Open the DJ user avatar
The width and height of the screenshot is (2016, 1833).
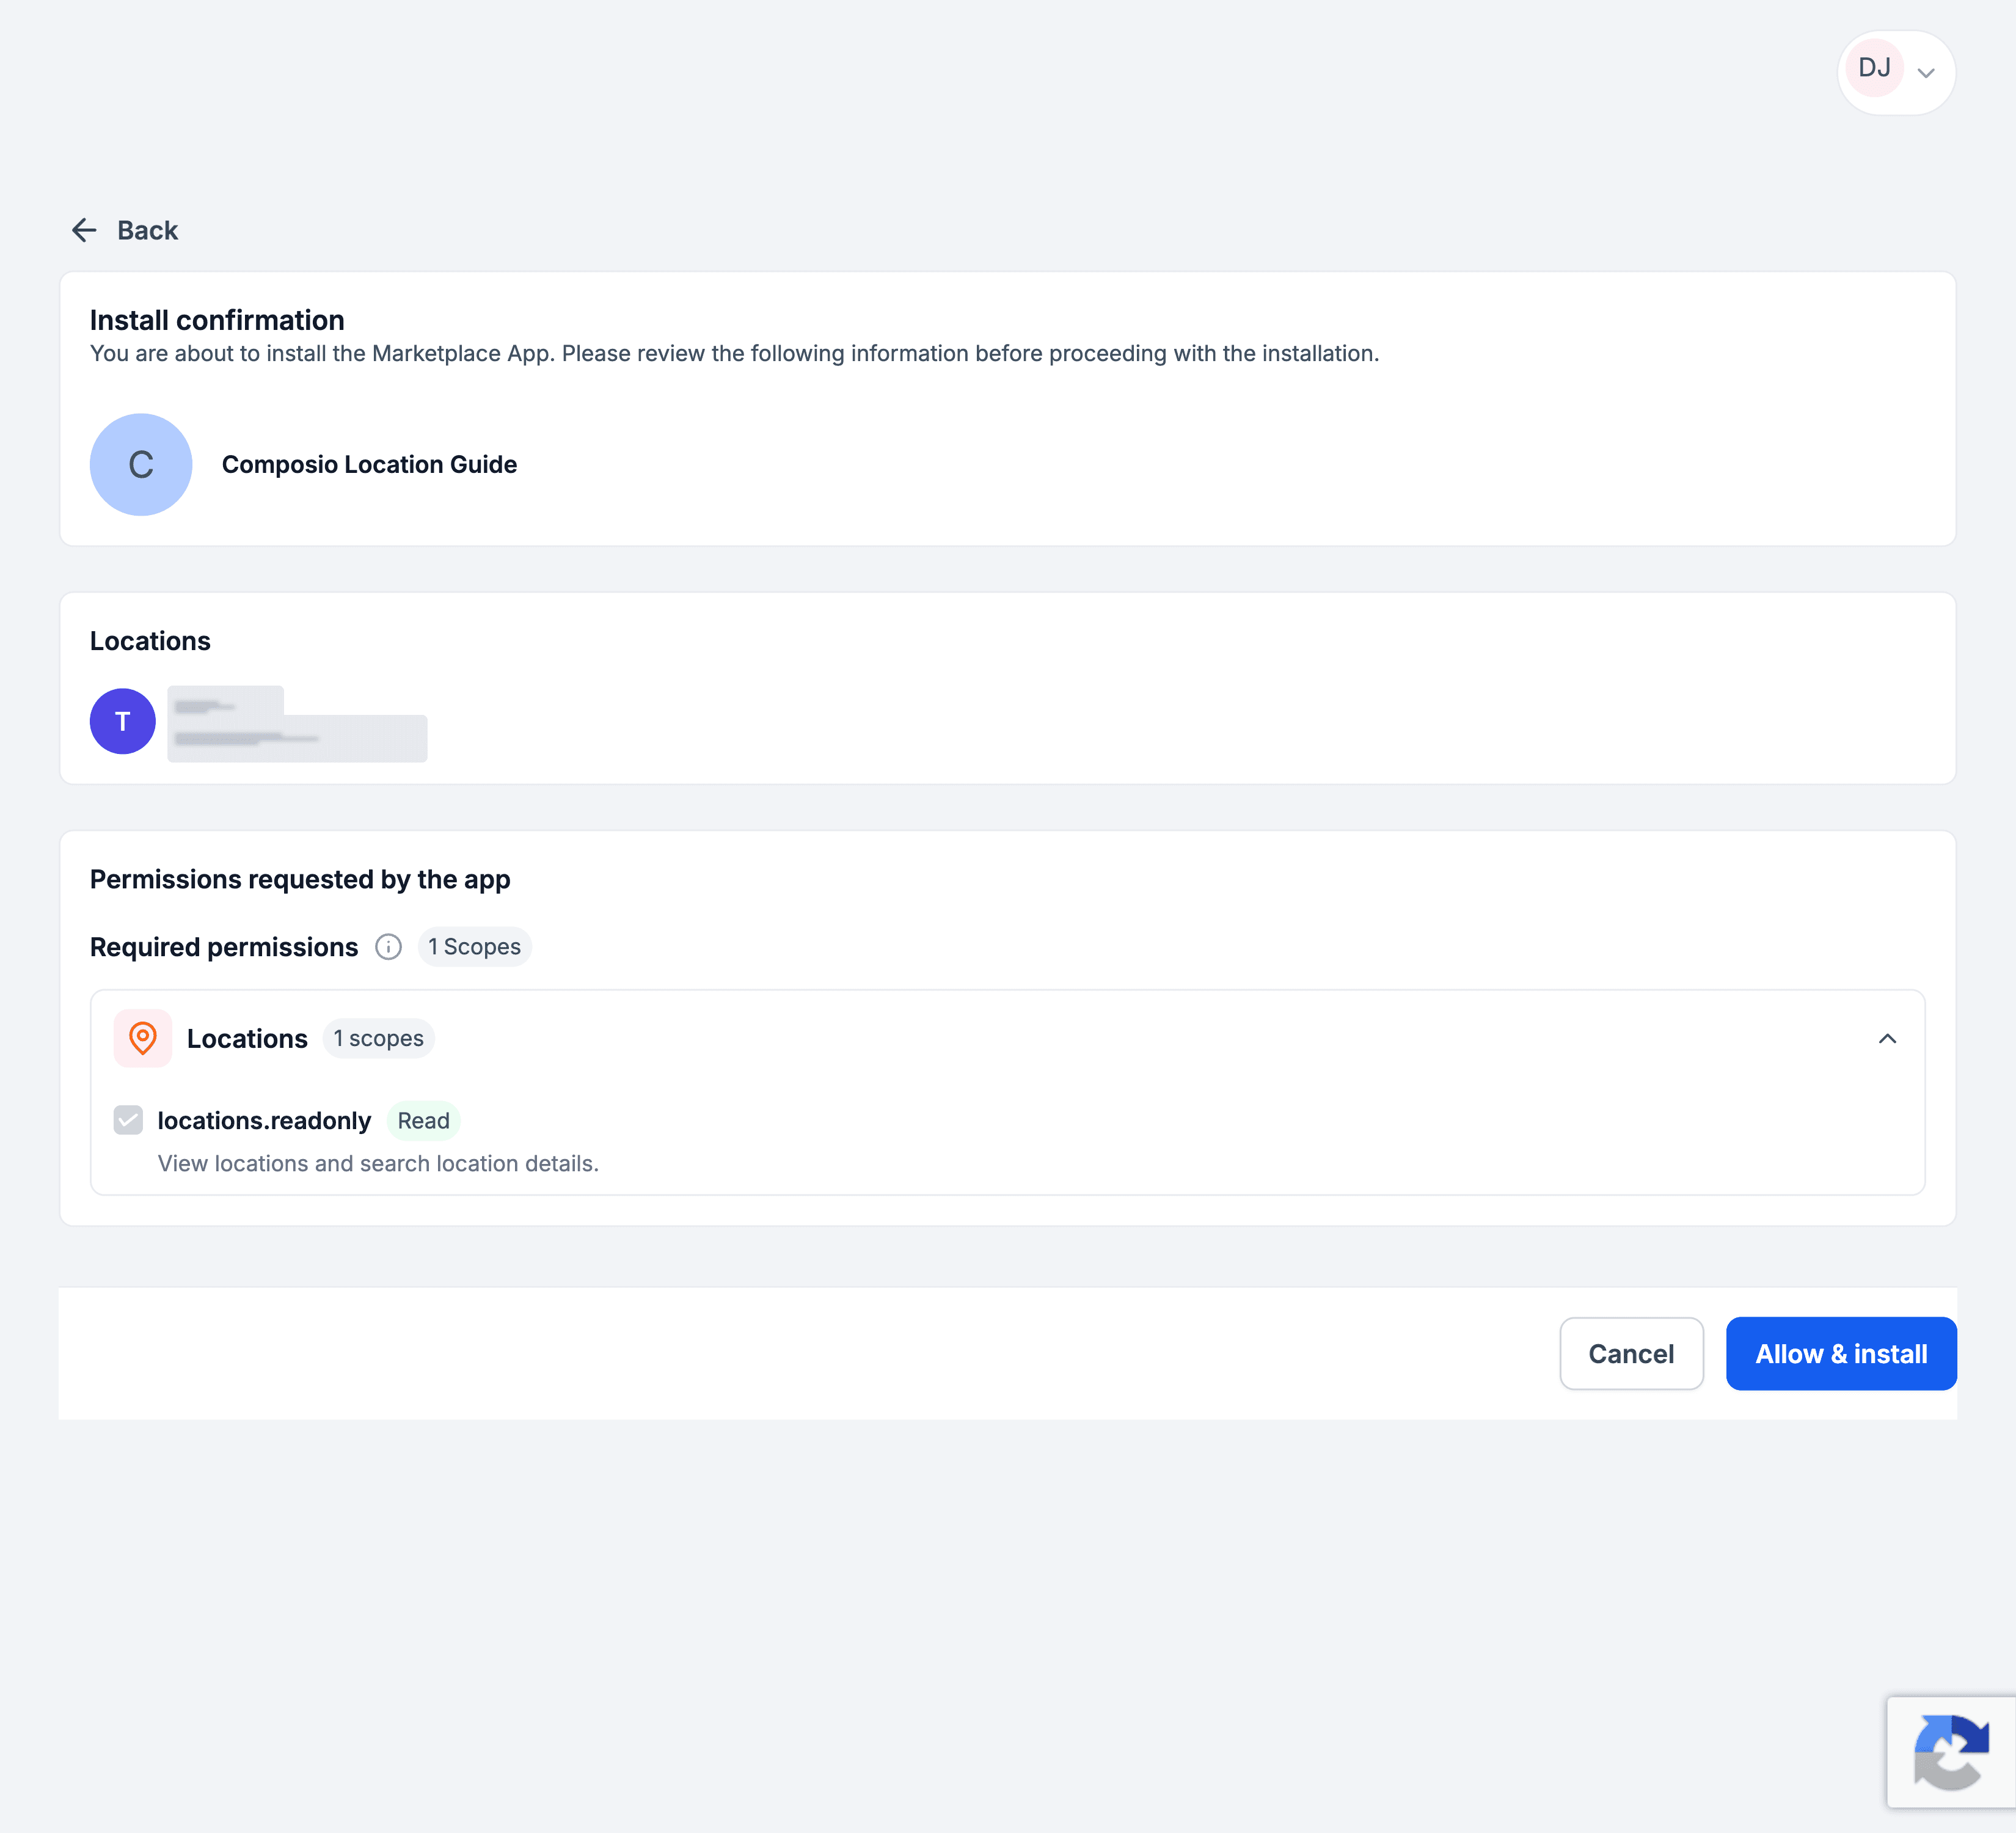coord(1874,68)
